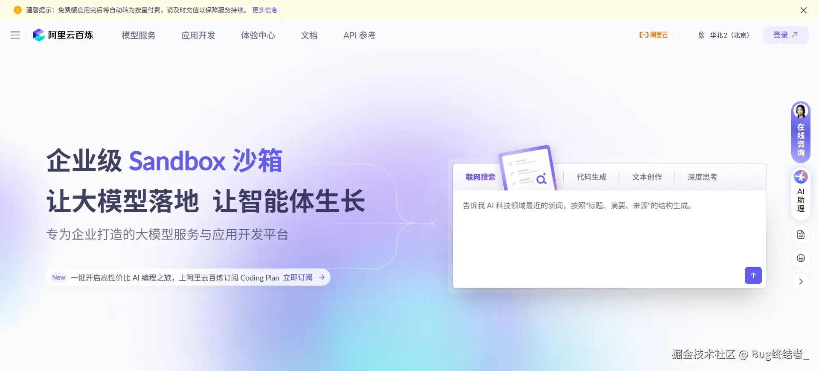Select the 联网搜索 tab
819x371 pixels.
[x=481, y=177]
